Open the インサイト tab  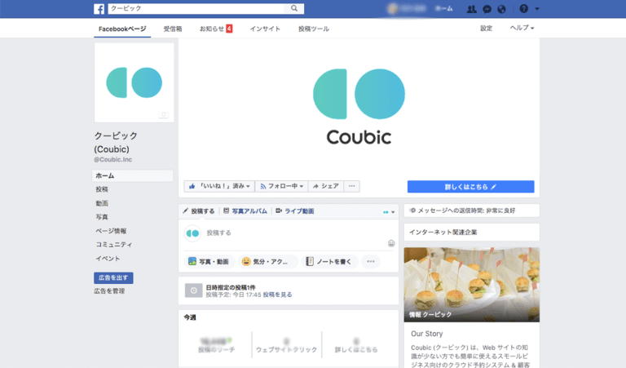click(265, 29)
